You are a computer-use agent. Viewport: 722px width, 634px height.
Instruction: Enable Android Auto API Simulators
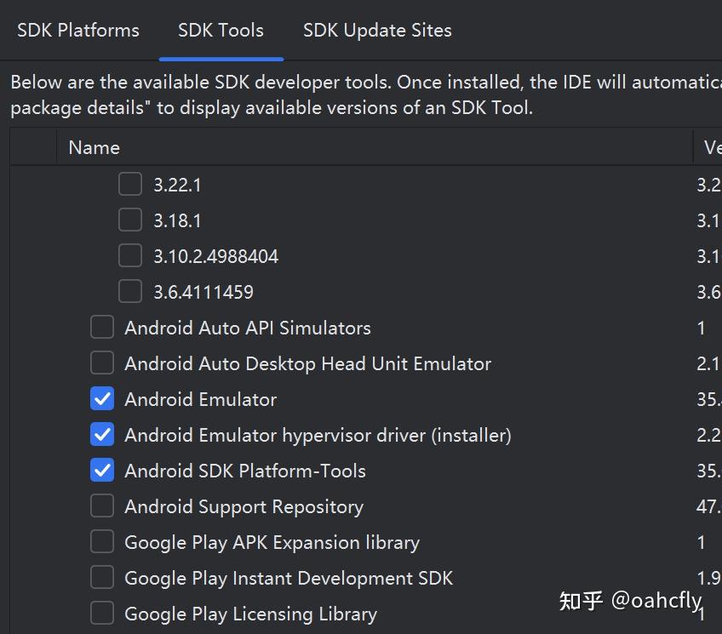tap(101, 327)
